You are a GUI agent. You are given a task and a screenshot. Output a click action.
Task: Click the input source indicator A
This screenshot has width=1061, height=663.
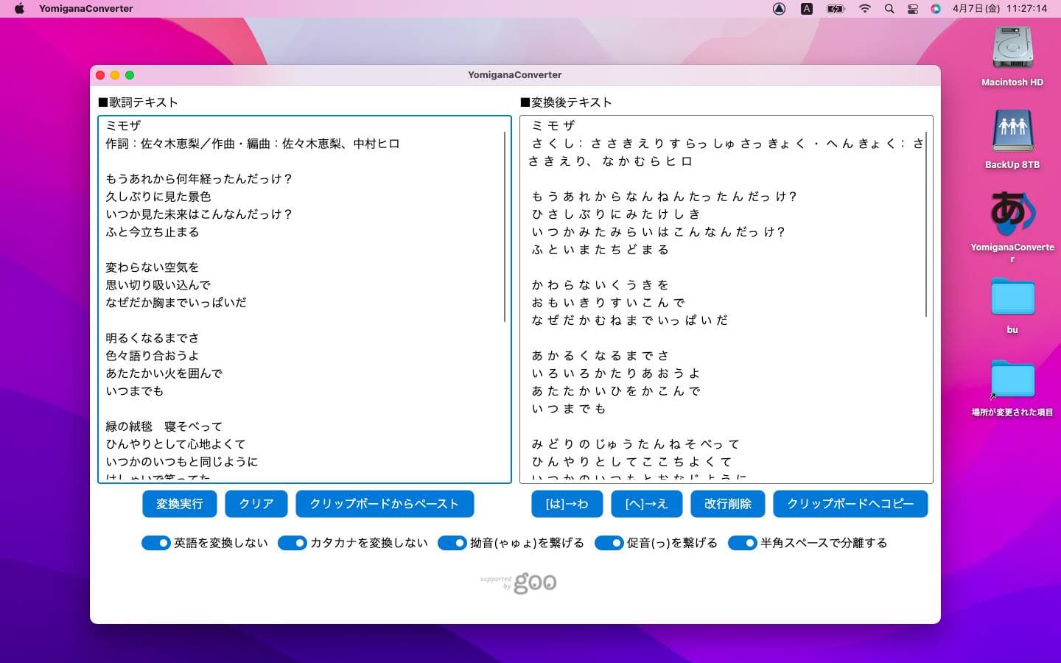pyautogui.click(x=807, y=9)
